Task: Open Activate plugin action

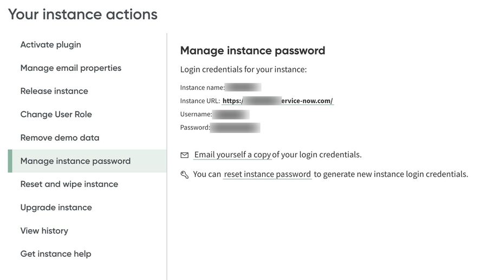Action: [x=51, y=45]
